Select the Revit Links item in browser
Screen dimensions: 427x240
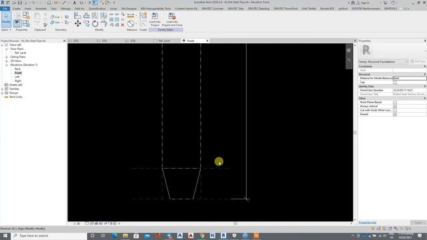(16, 97)
